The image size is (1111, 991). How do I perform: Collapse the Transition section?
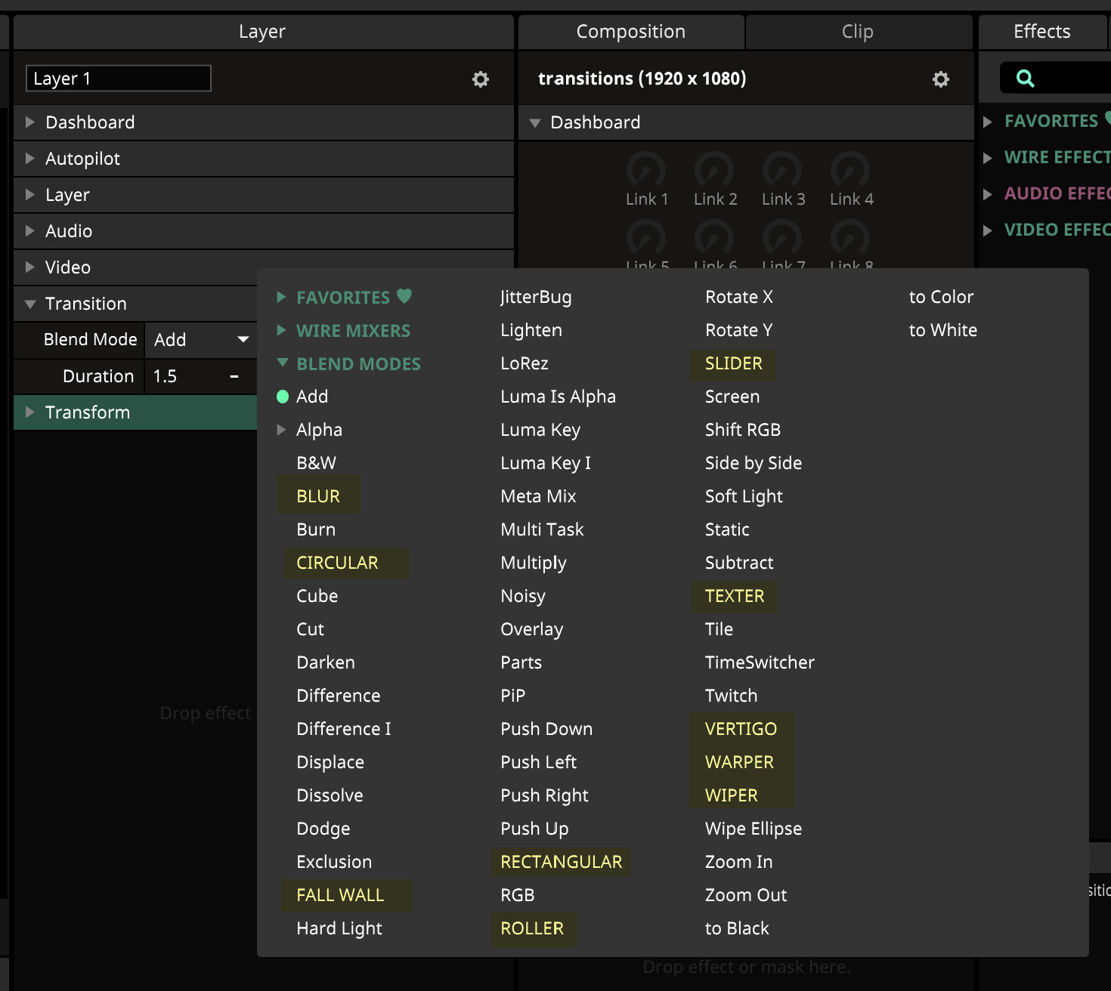30,304
